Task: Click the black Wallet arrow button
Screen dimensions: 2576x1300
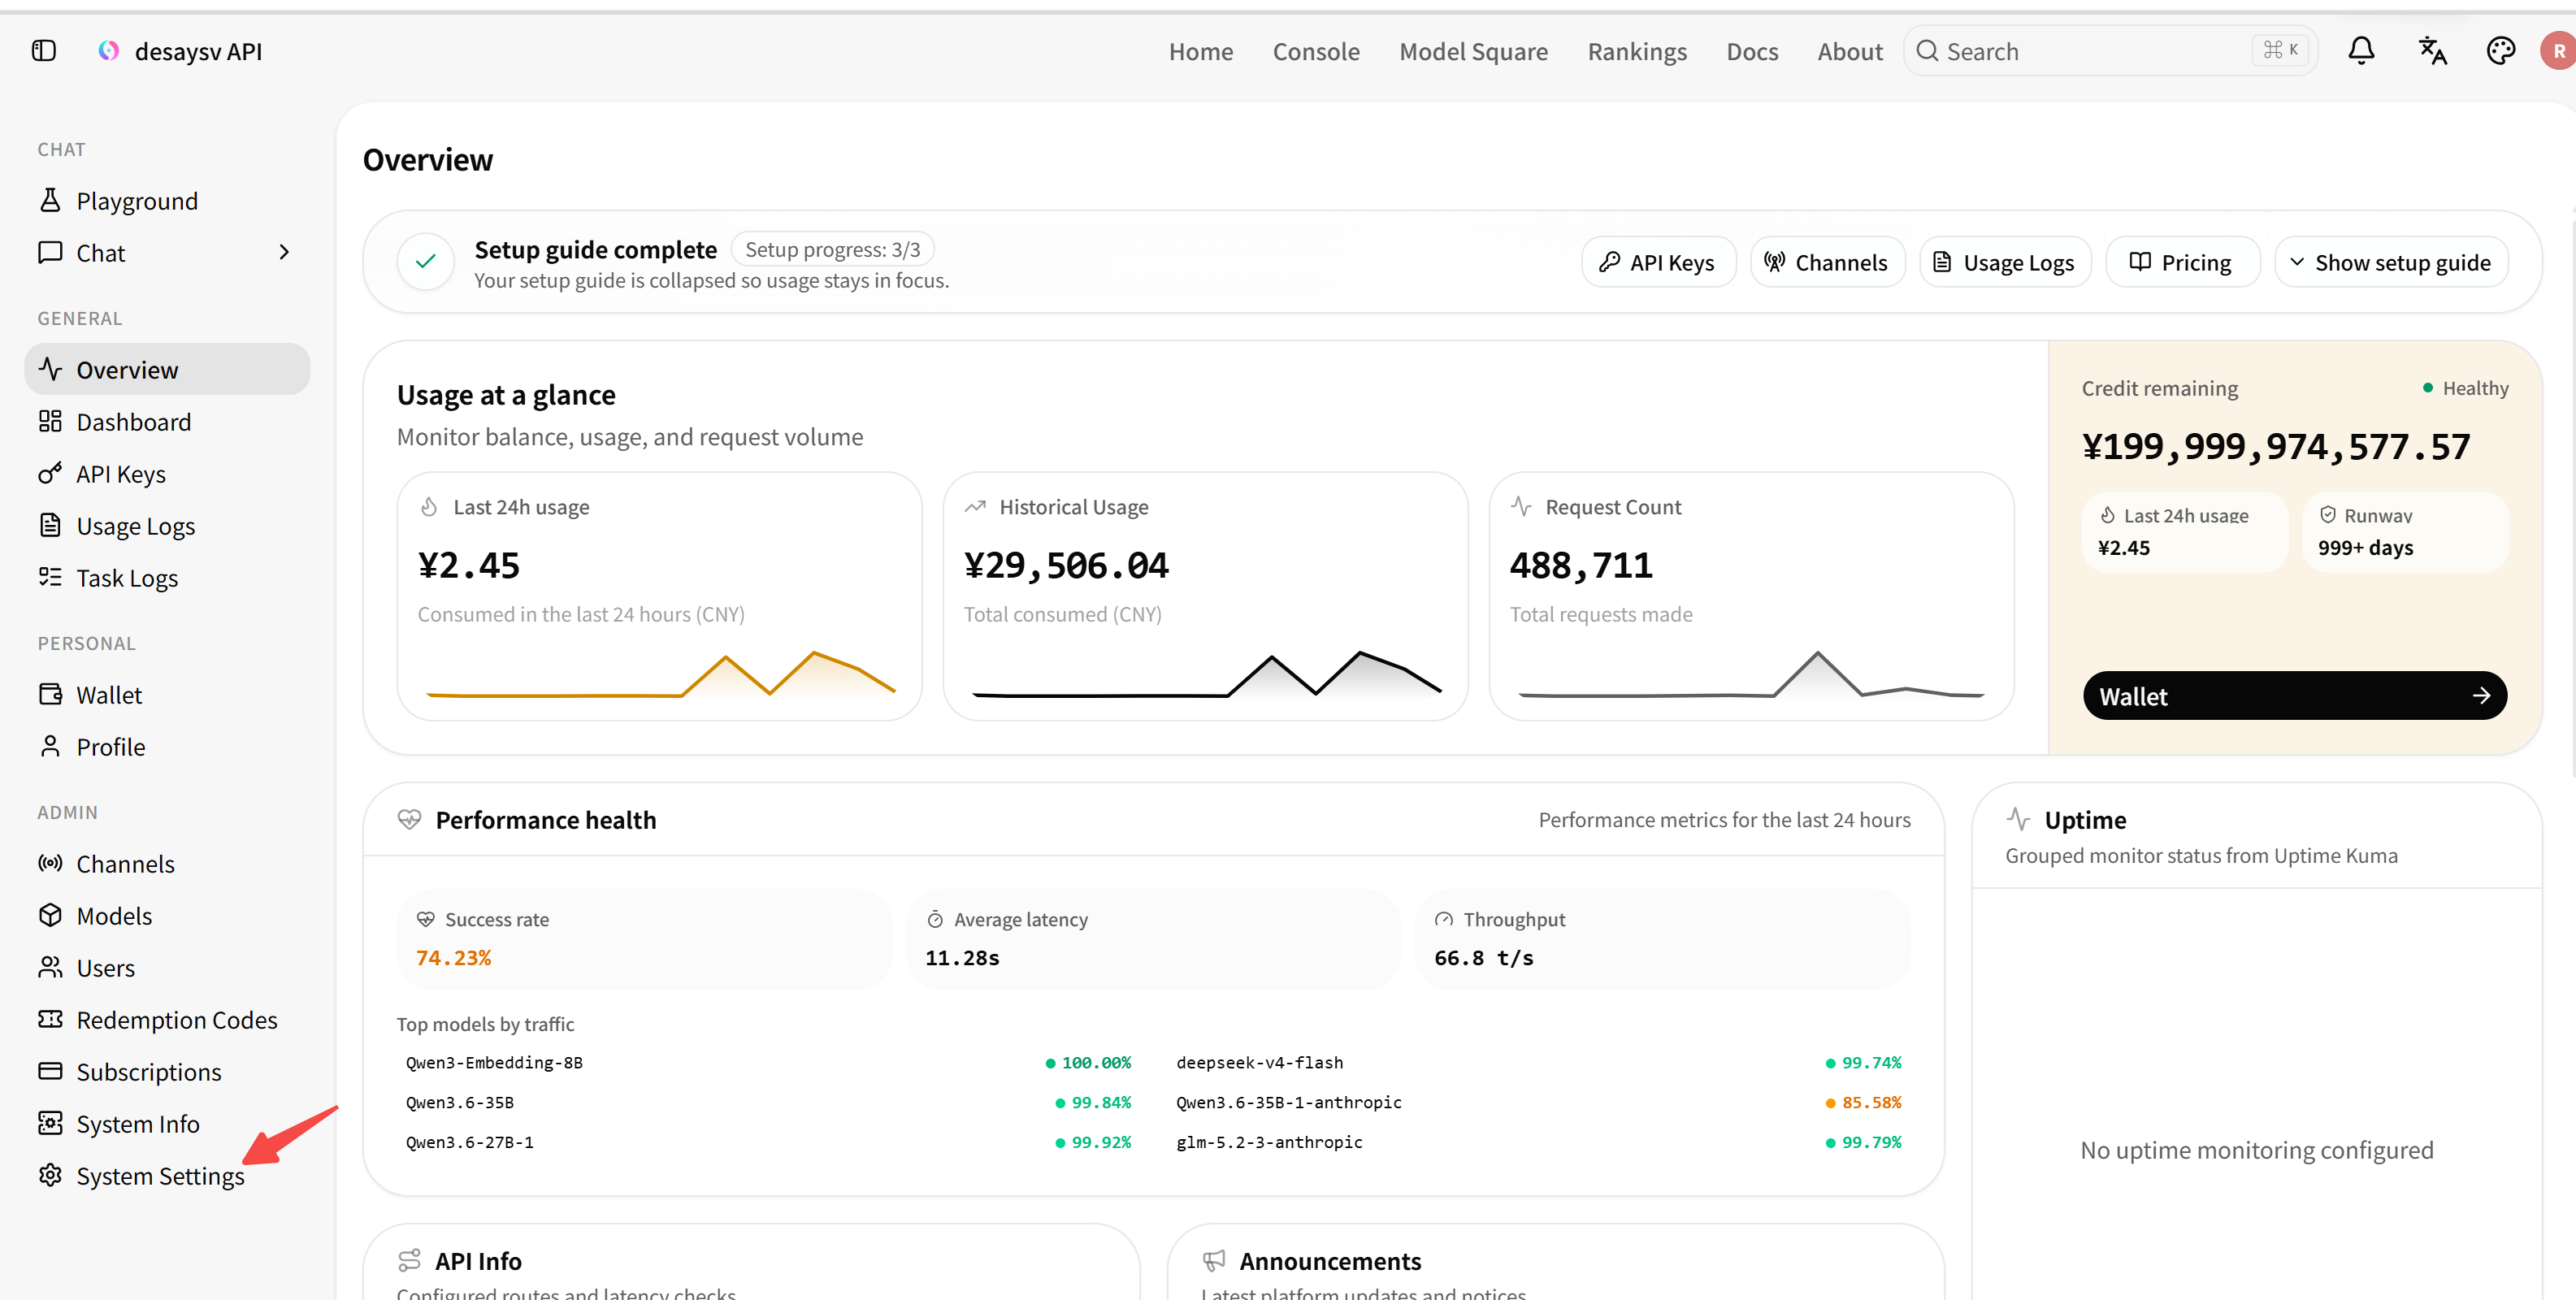Action: pyautogui.click(x=2294, y=696)
